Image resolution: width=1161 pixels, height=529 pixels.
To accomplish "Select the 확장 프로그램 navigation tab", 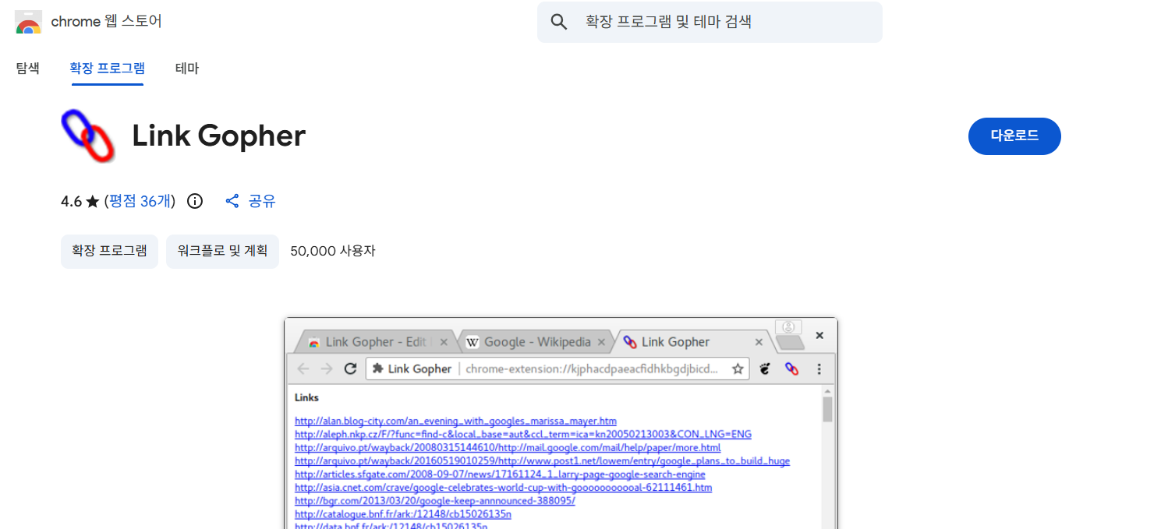I will tap(107, 69).
